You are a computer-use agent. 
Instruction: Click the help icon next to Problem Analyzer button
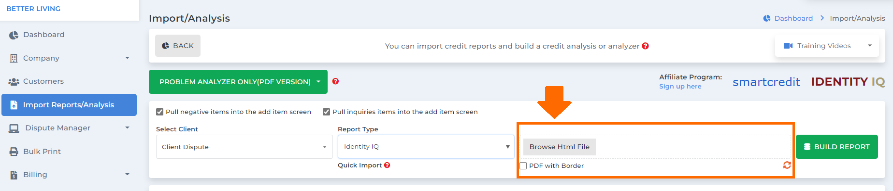click(335, 81)
